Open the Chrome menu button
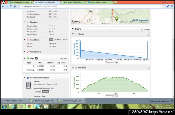The width and height of the screenshot is (175, 115). click(x=172, y=6)
